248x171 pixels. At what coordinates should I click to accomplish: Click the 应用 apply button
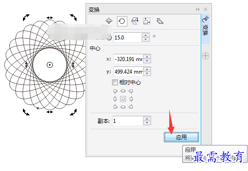pos(181,137)
